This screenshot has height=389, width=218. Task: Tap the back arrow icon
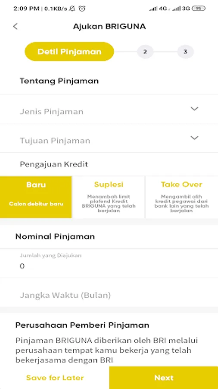coord(16,26)
